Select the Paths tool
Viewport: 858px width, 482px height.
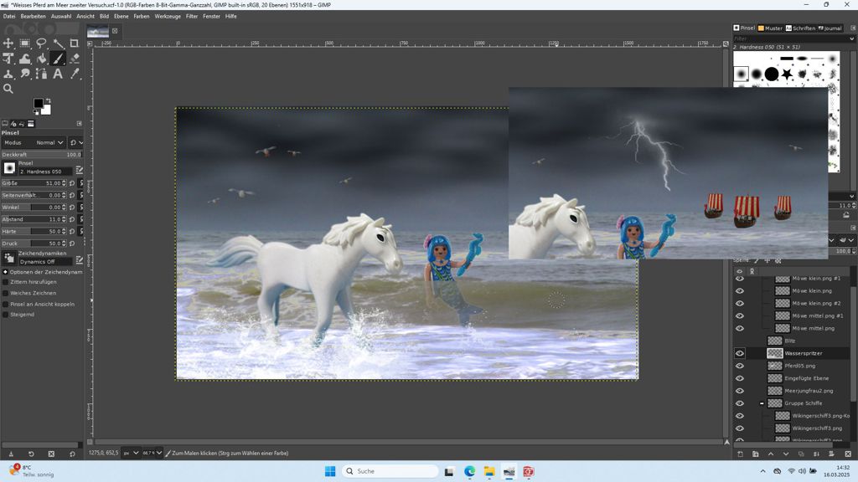[41, 74]
